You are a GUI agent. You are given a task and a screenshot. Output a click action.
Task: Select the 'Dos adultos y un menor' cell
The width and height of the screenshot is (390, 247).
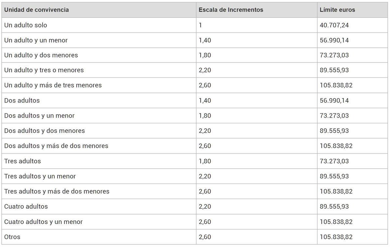(x=39, y=116)
